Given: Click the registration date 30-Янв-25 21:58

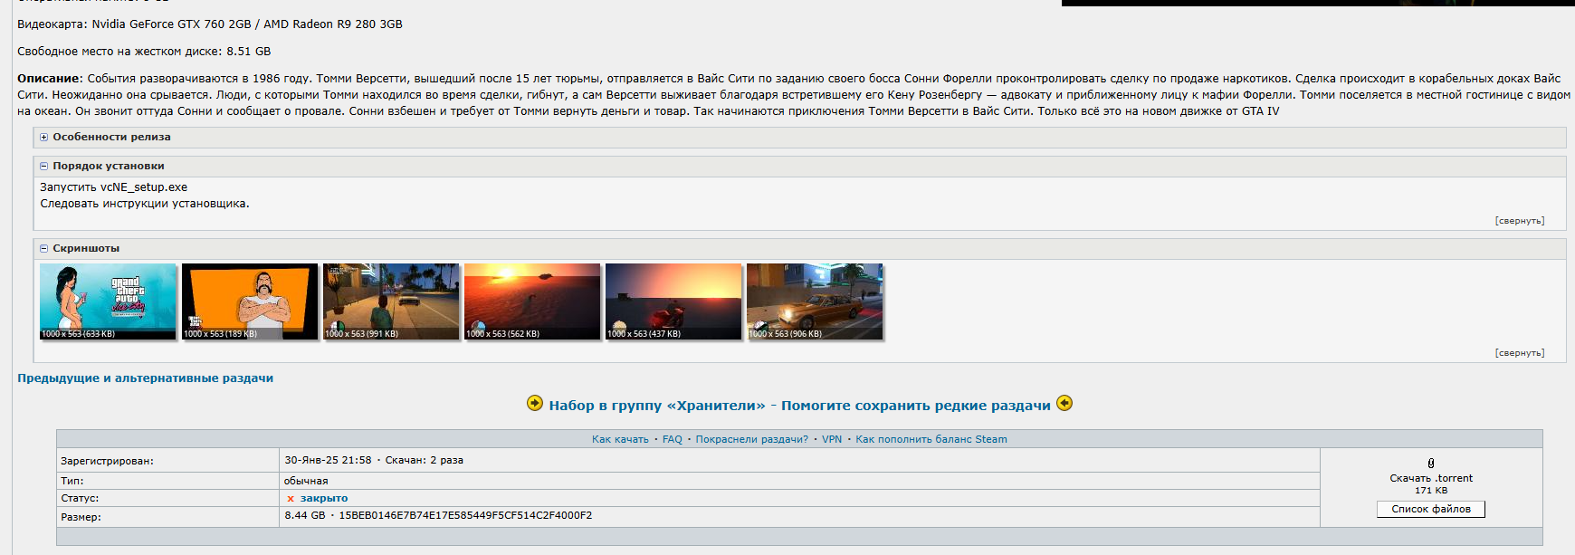Looking at the screenshot, I should 328,461.
